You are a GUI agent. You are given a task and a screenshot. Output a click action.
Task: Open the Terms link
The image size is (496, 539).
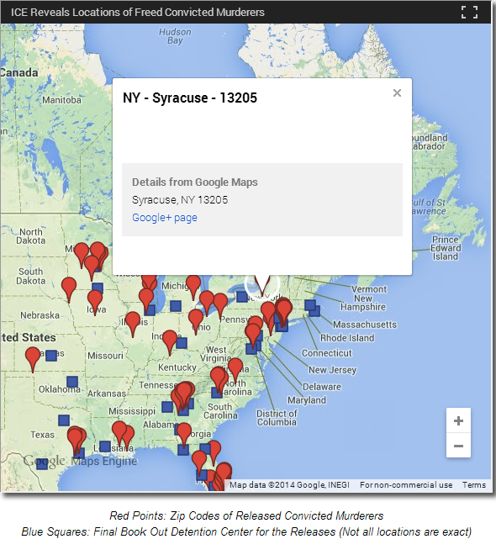tap(473, 484)
